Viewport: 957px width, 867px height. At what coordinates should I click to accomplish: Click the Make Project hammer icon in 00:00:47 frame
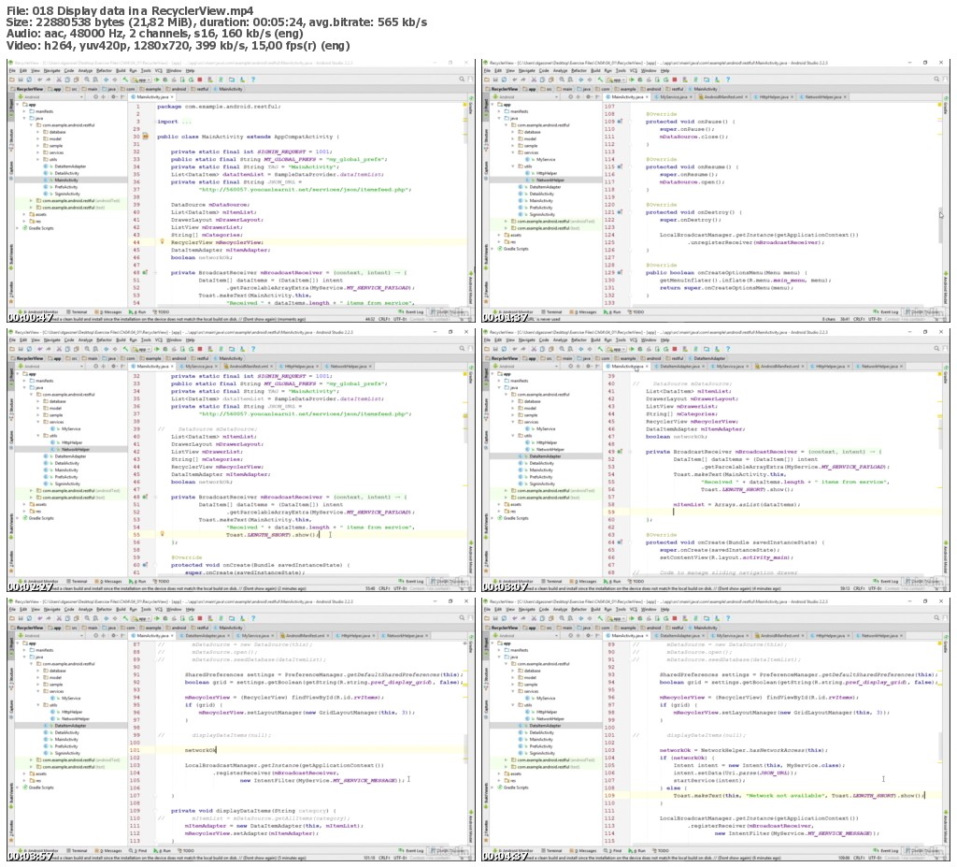tap(125, 79)
